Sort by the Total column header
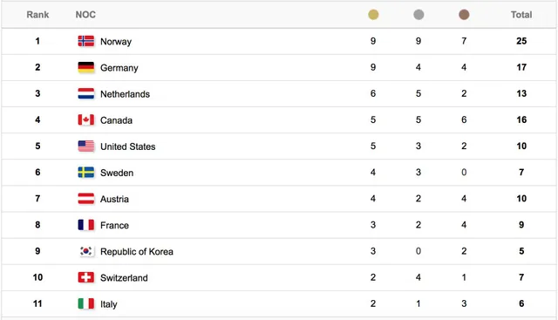Viewport: 558px width, 320px height. point(521,15)
